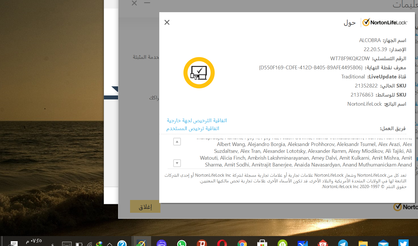418x246 pixels.
Task: Click the فريق العمل team heading
Action: pos(393,128)
